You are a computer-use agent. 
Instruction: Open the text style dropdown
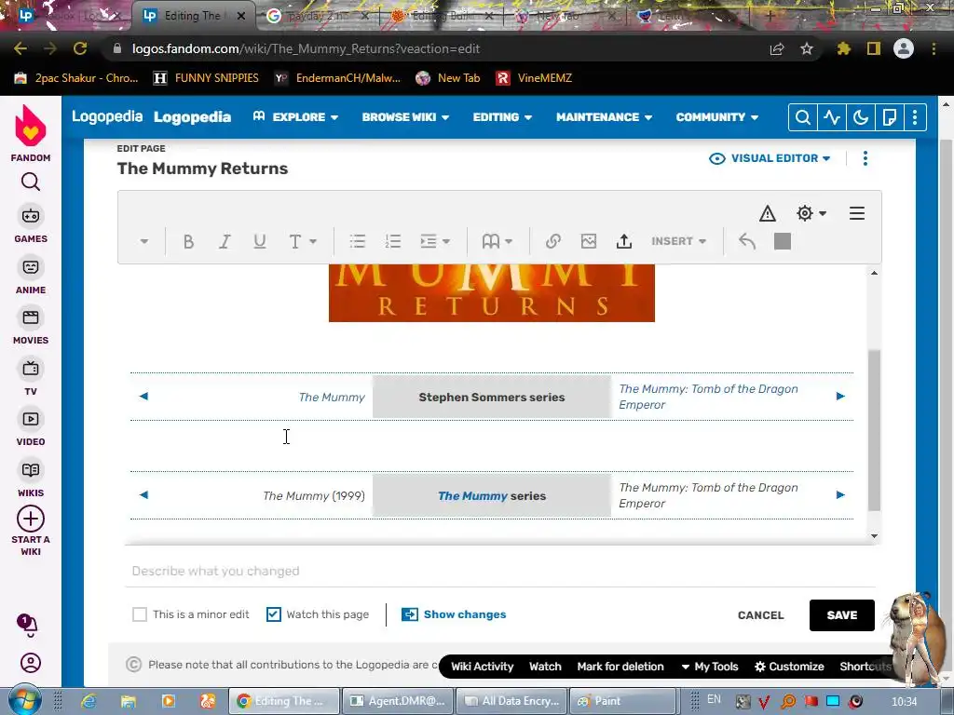point(302,241)
